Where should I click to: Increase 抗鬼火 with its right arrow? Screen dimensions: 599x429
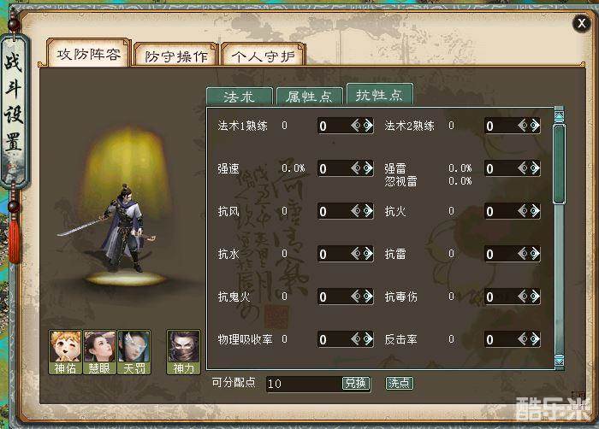[x=368, y=297]
